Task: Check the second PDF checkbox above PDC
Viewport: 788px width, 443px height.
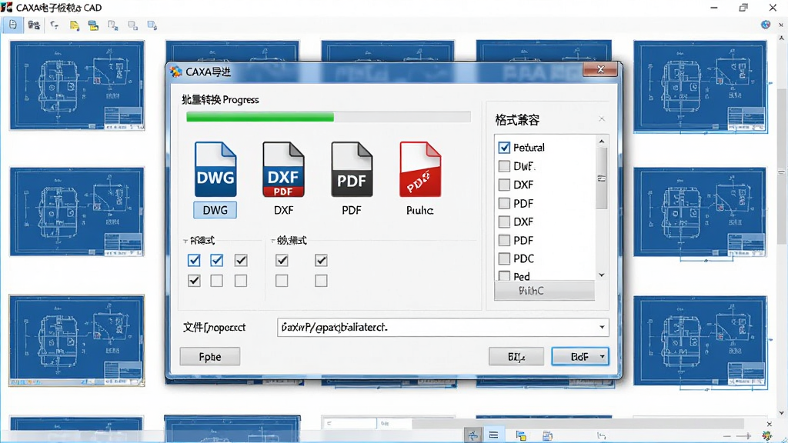Action: coord(504,240)
